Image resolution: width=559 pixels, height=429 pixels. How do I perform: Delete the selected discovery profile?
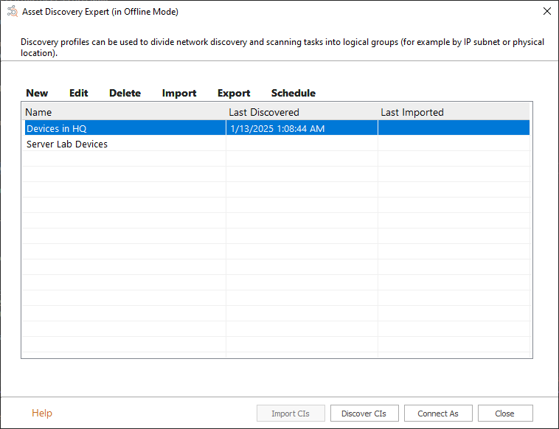pyautogui.click(x=125, y=93)
